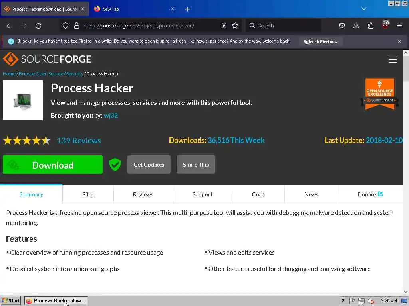The image size is (409, 306).
Task: Toggle reader view icon
Action: pyautogui.click(x=224, y=25)
